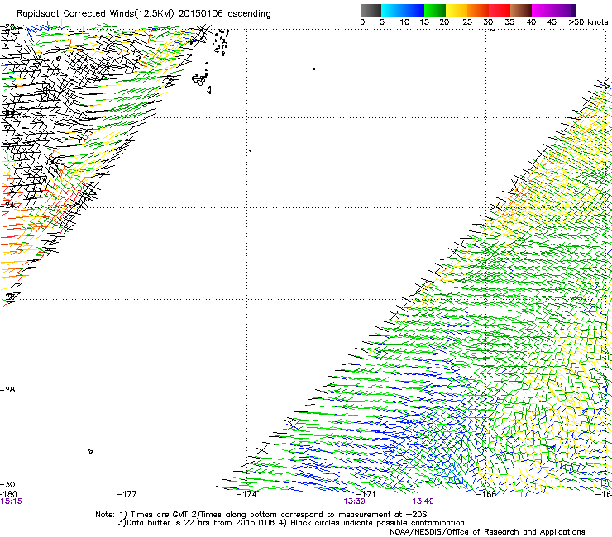This screenshot has height=537, width=612.
Task: Click the '13:40' purple time label
Action: (423, 501)
